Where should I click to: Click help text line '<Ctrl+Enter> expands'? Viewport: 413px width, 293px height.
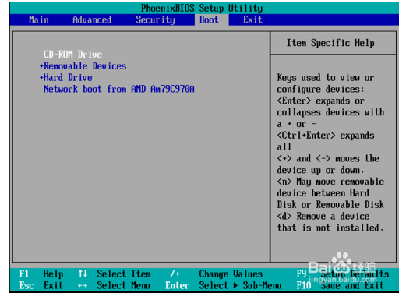[326, 136]
